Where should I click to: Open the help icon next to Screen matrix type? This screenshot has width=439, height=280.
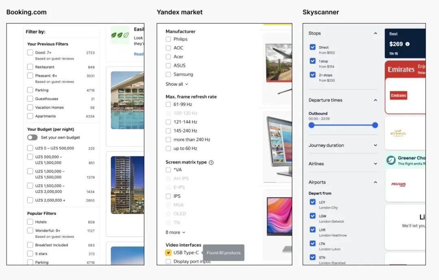211,162
